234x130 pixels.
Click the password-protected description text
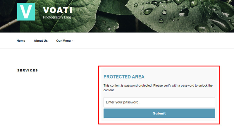pyautogui.click(x=158, y=88)
